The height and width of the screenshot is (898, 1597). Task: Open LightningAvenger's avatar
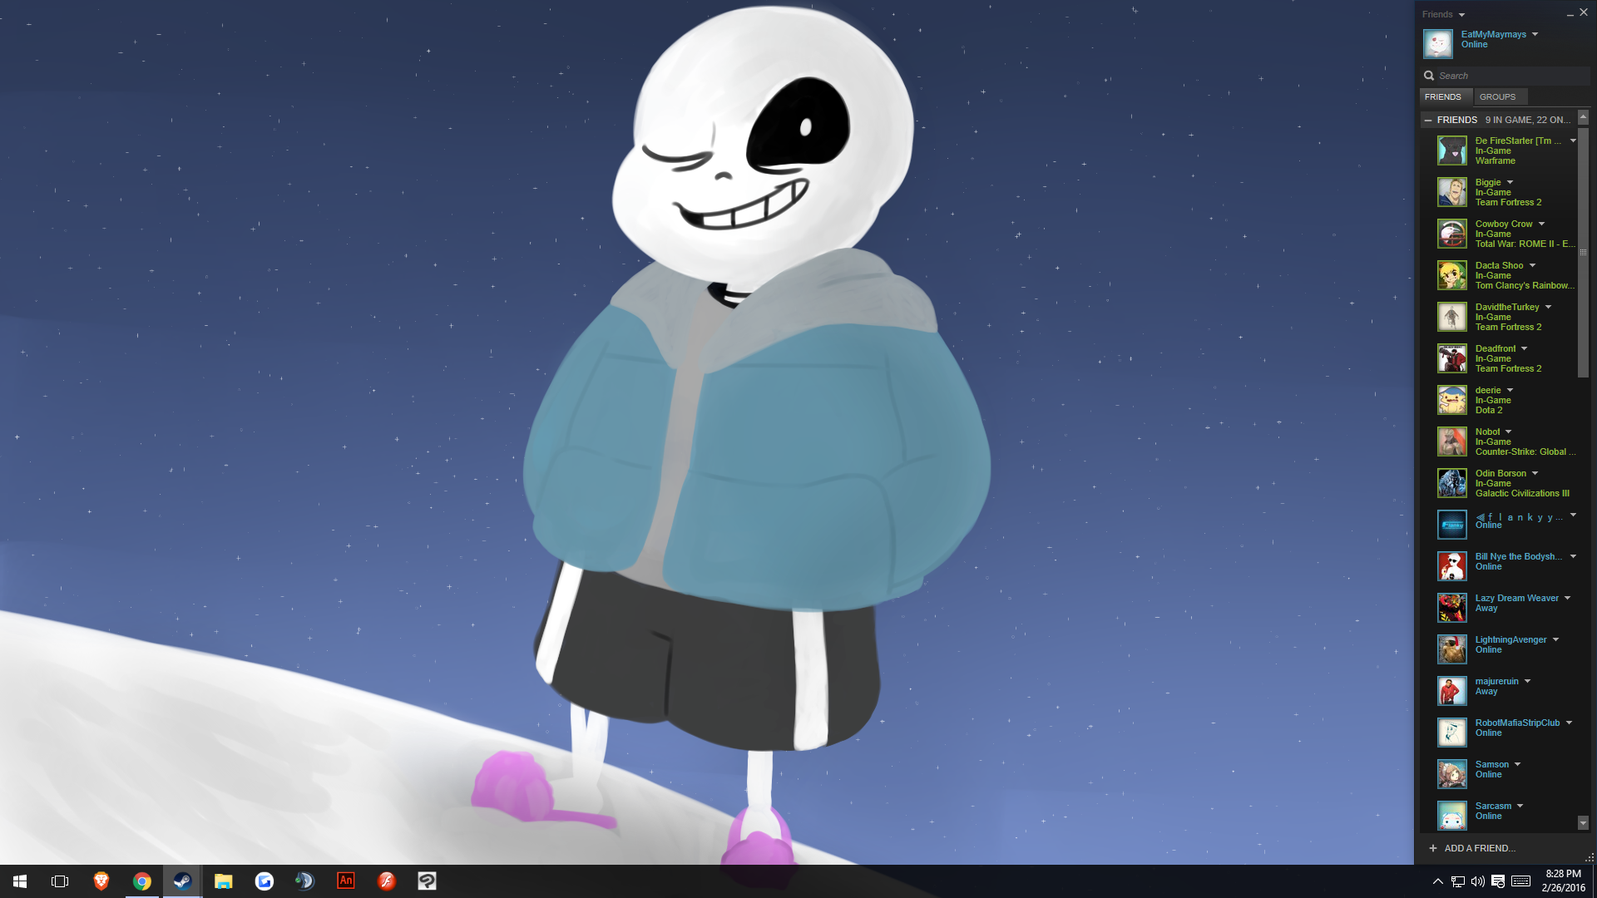1452,649
